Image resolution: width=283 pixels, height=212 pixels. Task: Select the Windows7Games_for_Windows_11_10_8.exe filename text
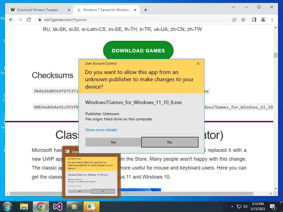tap(133, 102)
